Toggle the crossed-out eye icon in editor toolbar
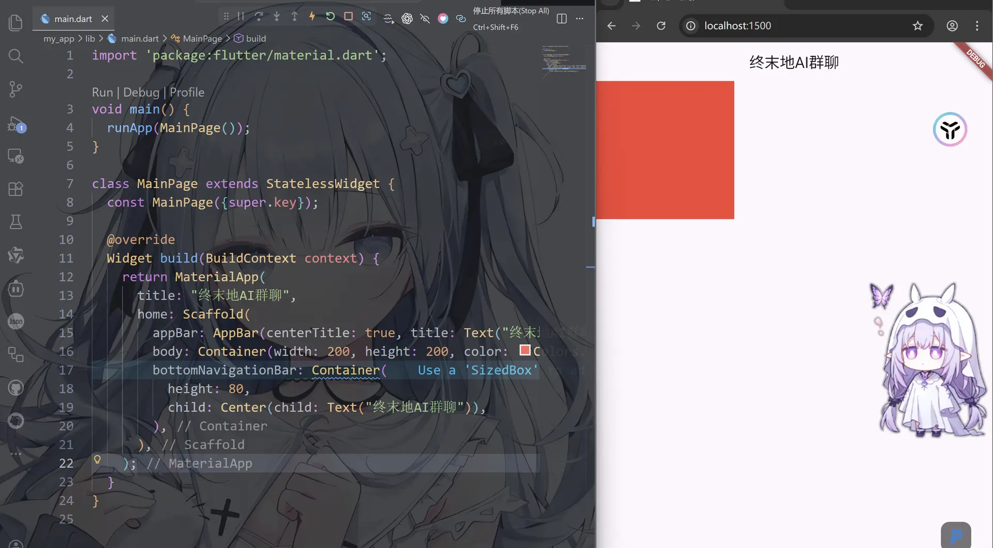Screen dimensions: 993x548 coord(425,19)
